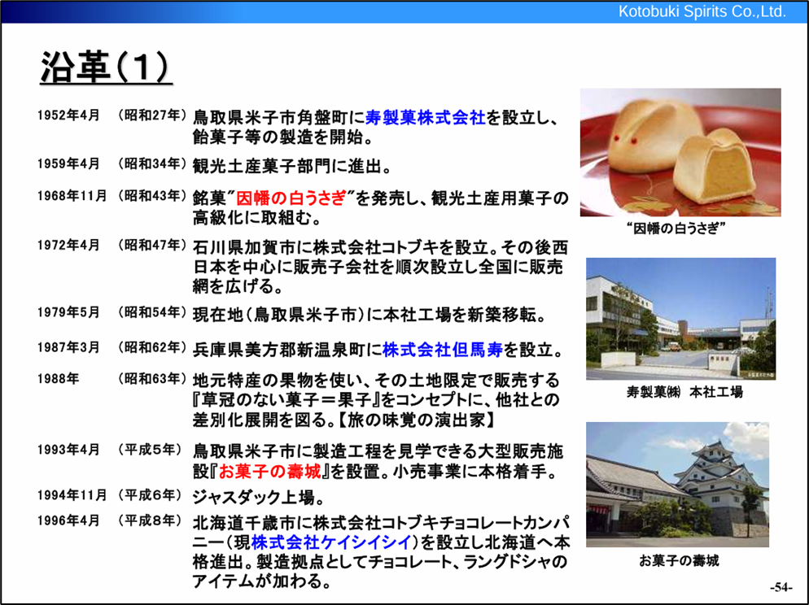Viewport: 809px width, 605px height.
Task: Select the 1952年4月 date entry
Action: (68, 115)
